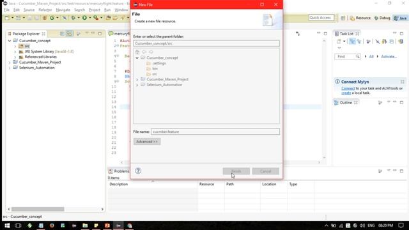Click the File name input field

click(215, 132)
